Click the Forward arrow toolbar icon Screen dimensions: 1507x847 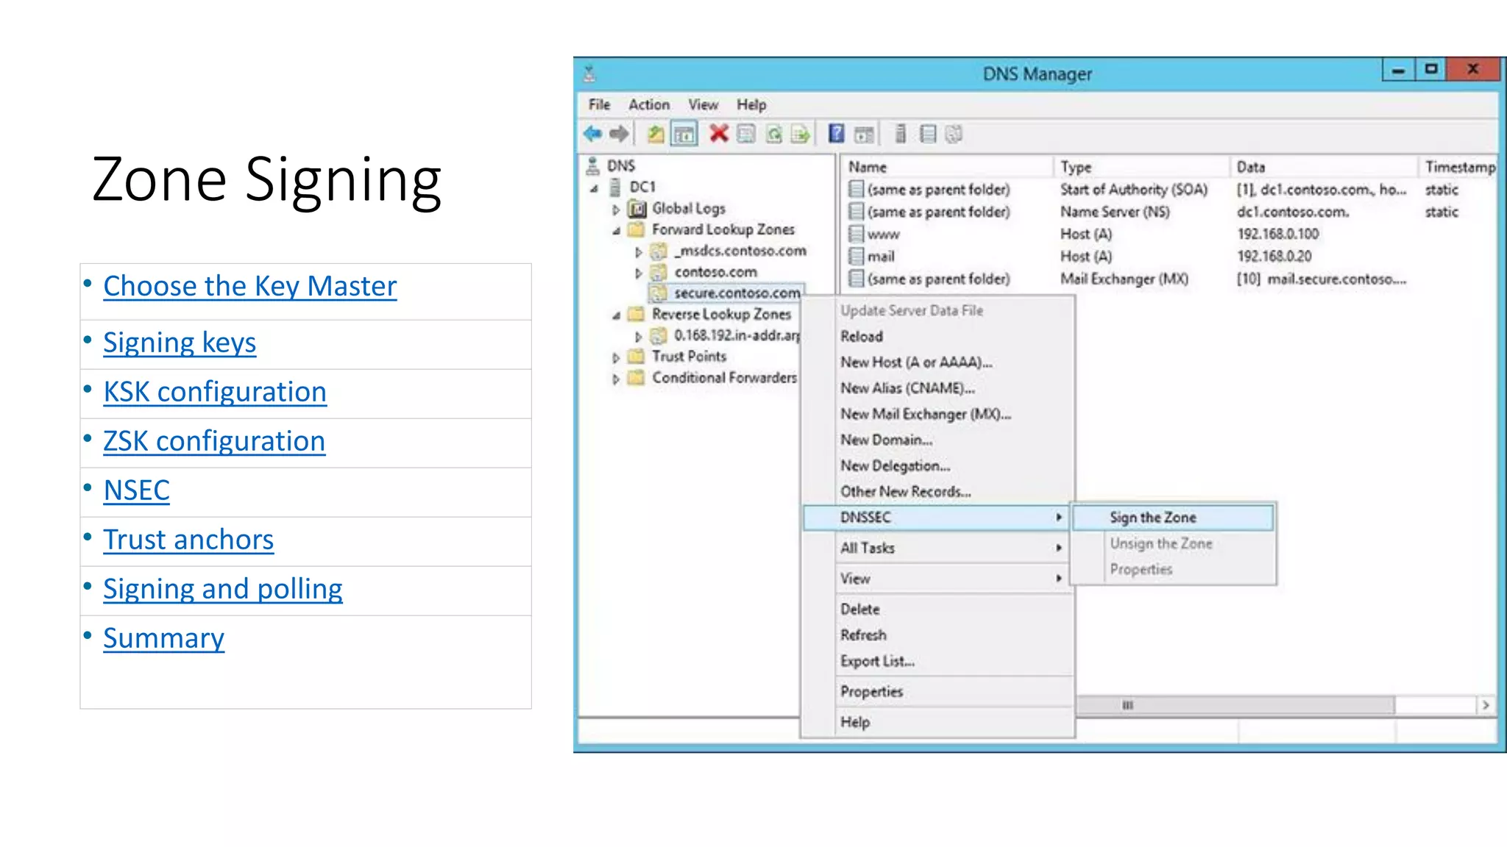620,134
